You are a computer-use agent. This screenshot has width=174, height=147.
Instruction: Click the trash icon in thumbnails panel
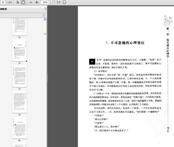pyautogui.click(x=44, y=15)
